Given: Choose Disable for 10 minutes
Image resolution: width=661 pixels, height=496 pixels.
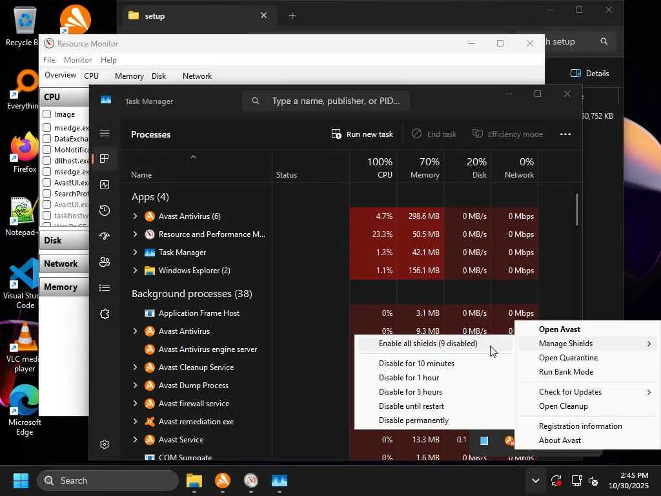Looking at the screenshot, I should coord(416,364).
